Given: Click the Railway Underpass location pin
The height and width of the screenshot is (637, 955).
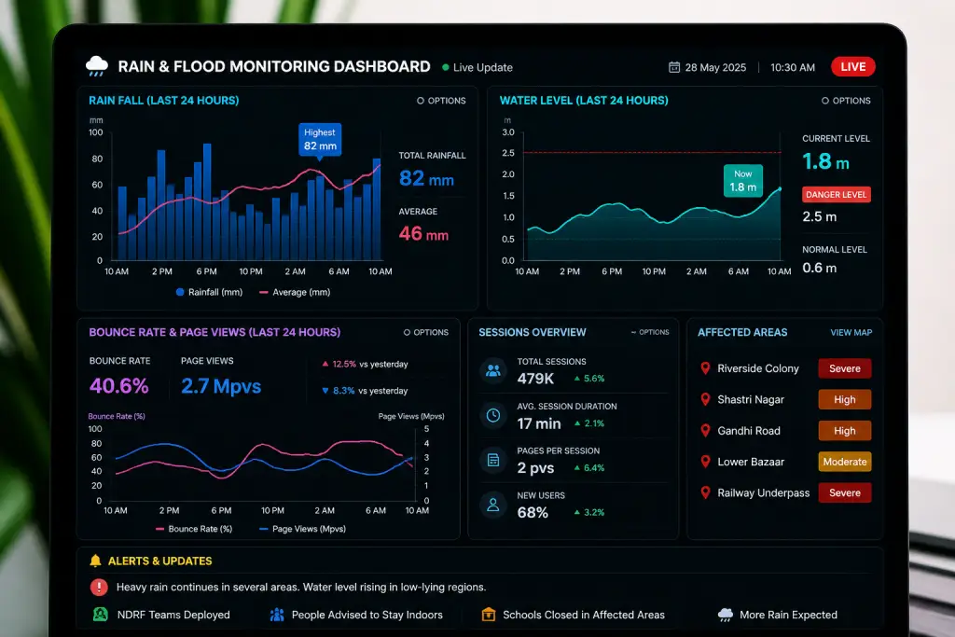Looking at the screenshot, I should (705, 492).
